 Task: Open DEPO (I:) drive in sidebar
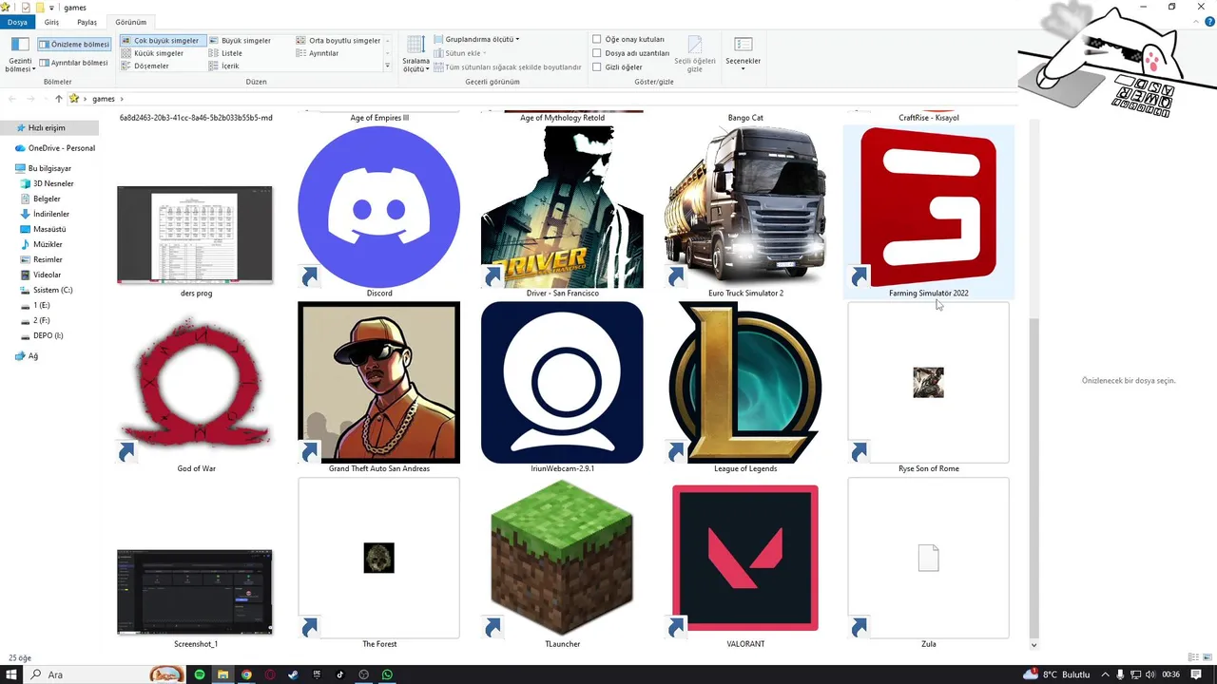(42, 335)
